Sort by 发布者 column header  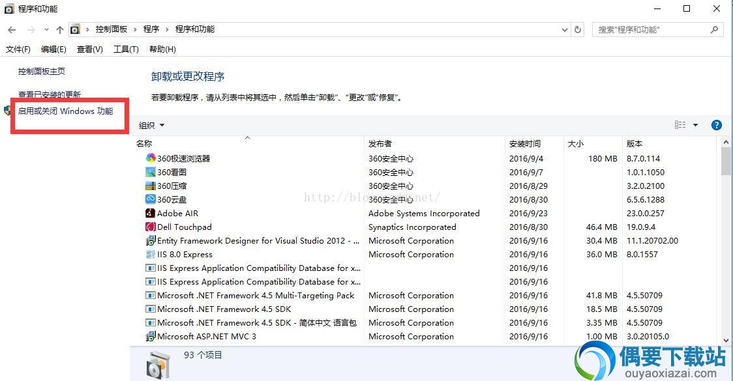tap(380, 143)
